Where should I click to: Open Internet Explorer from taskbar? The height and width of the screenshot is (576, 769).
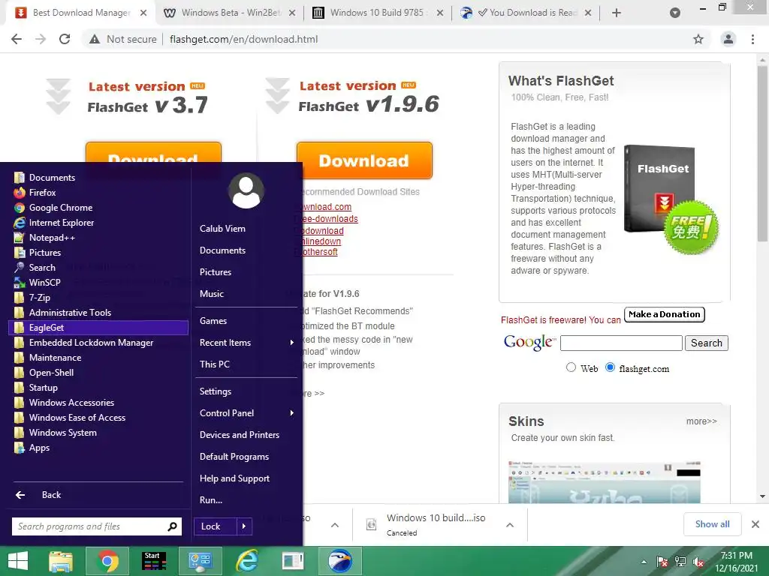pyautogui.click(x=247, y=561)
